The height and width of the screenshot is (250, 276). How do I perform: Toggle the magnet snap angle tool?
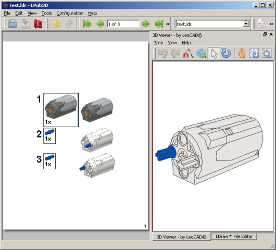[188, 53]
